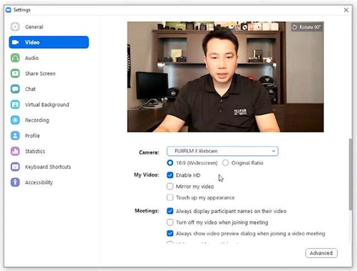Disable the Enable HD checkbox

pyautogui.click(x=170, y=175)
